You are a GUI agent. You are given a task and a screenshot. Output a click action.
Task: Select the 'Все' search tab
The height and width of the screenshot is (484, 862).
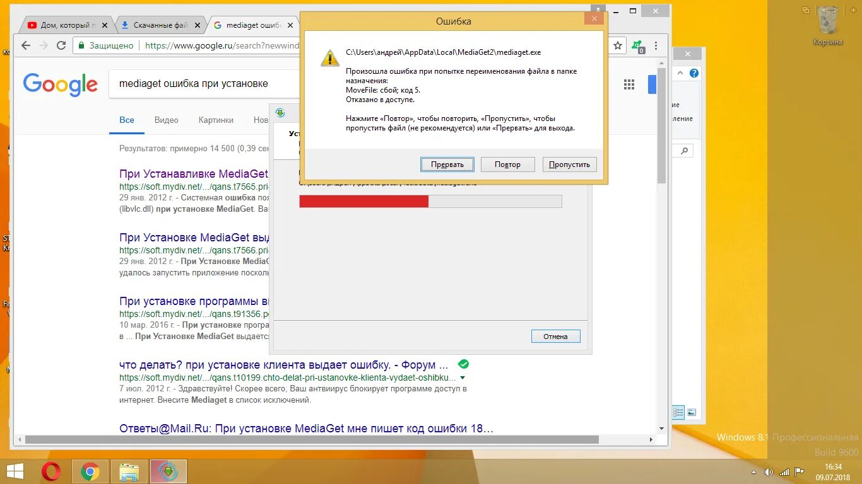tap(127, 120)
